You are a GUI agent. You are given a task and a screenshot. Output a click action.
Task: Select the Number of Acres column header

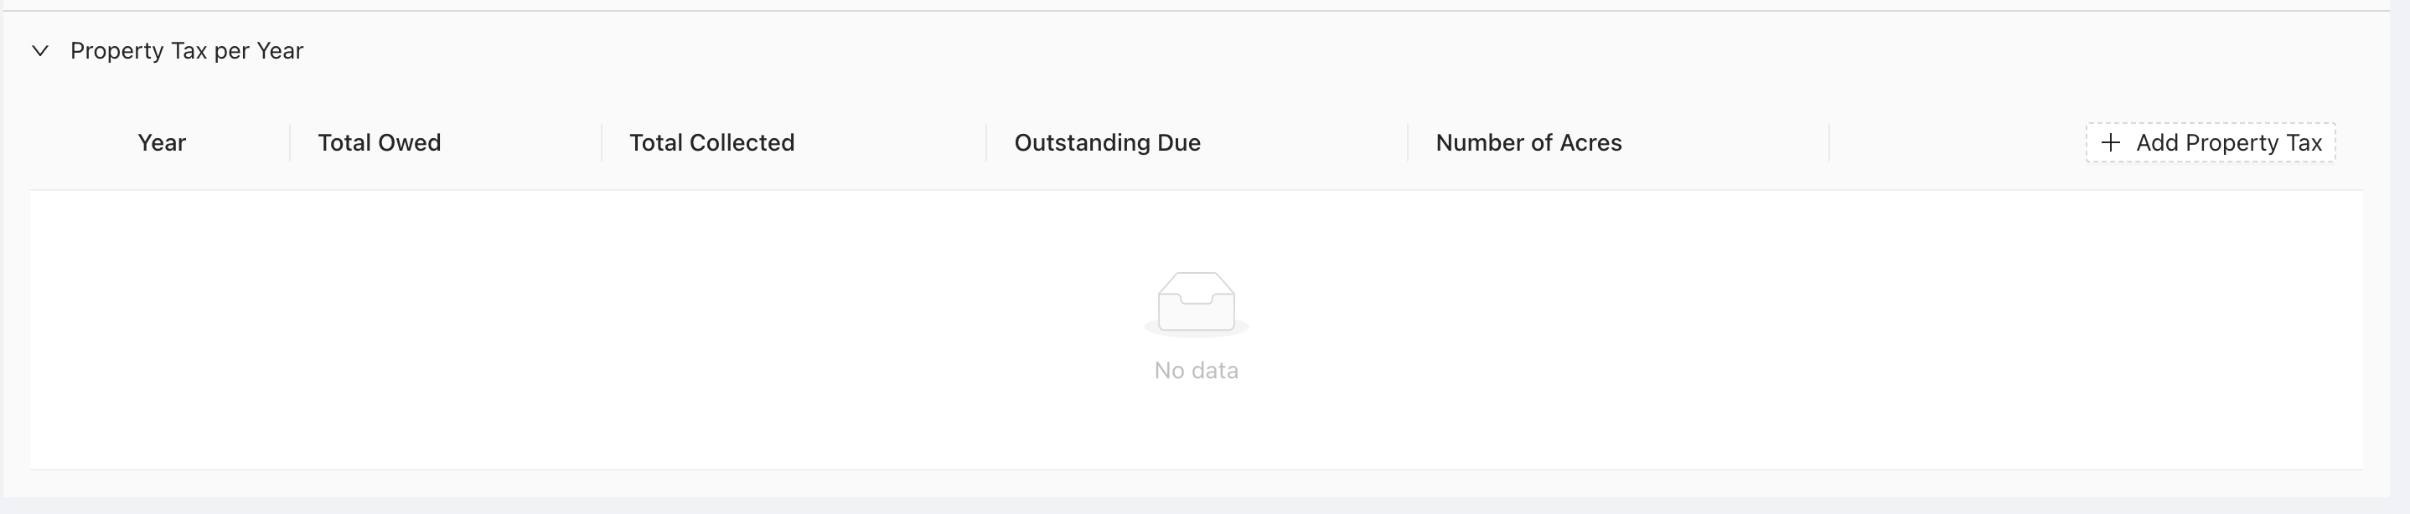pyautogui.click(x=1528, y=142)
